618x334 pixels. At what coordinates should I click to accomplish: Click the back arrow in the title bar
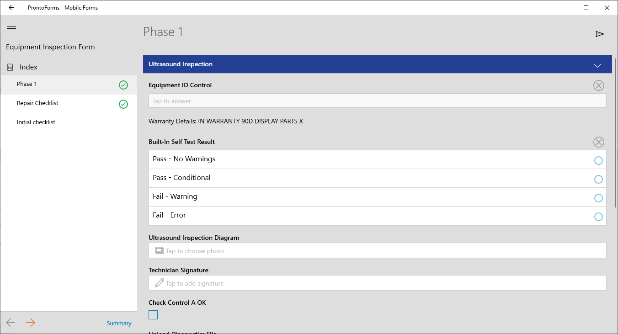pyautogui.click(x=11, y=7)
